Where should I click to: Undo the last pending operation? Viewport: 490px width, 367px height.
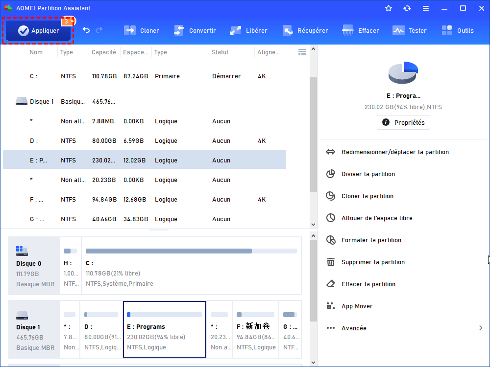point(86,30)
